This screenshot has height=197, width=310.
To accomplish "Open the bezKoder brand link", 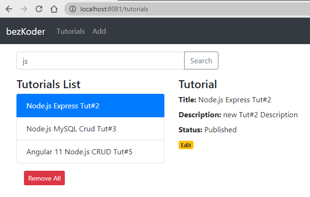I will [26, 31].
